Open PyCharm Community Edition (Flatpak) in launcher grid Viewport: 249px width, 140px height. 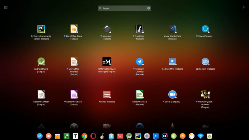pos(41,29)
